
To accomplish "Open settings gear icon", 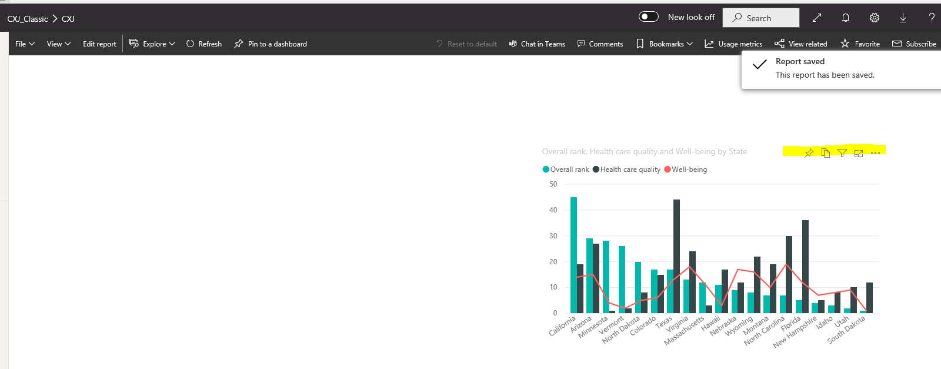I will click(875, 18).
